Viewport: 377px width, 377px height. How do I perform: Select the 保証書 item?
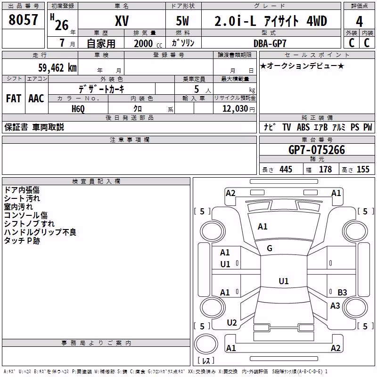tap(16, 127)
